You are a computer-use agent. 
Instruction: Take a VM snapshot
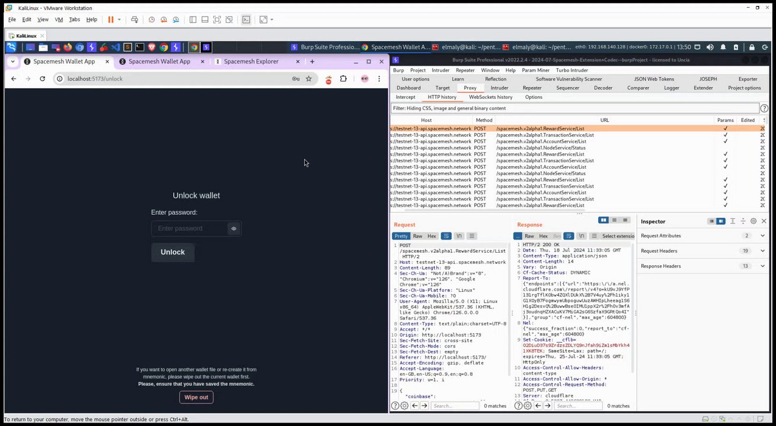click(152, 20)
